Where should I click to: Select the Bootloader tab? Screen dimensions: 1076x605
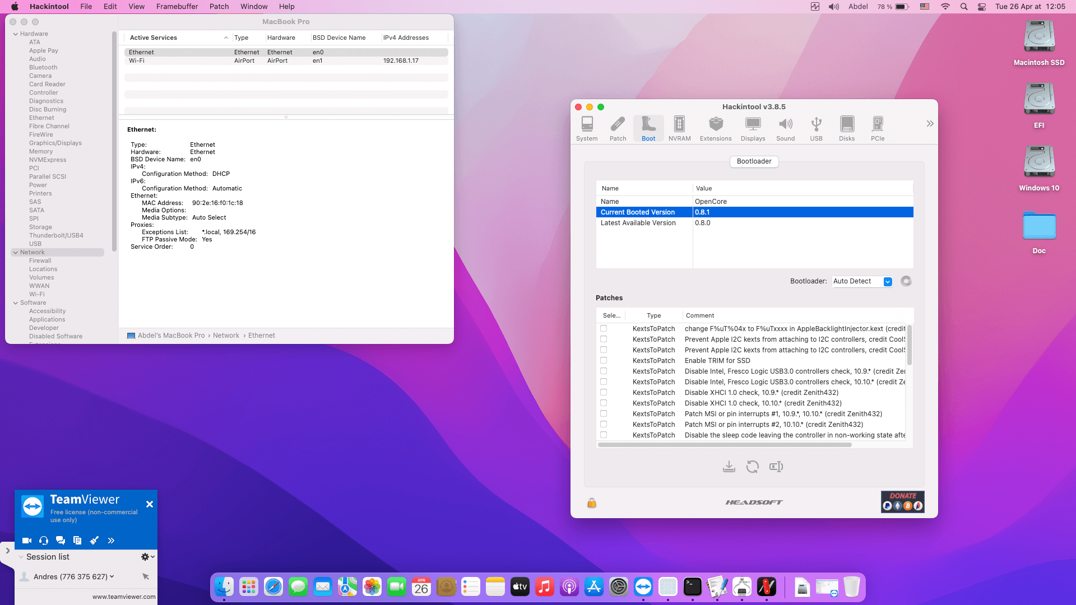754,161
